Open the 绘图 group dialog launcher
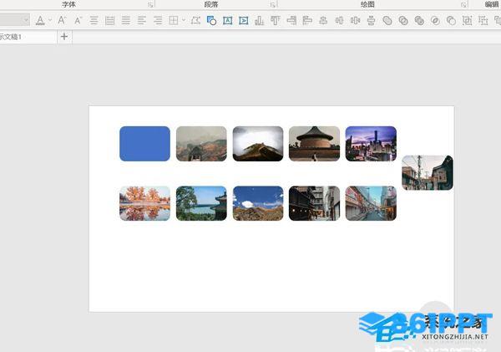 click(x=463, y=5)
